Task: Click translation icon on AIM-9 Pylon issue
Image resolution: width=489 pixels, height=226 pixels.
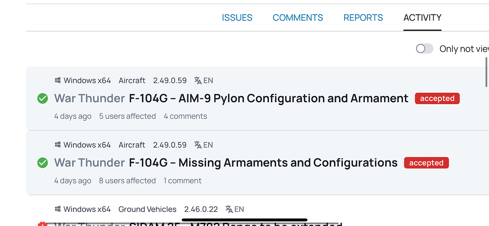Action: pos(198,80)
